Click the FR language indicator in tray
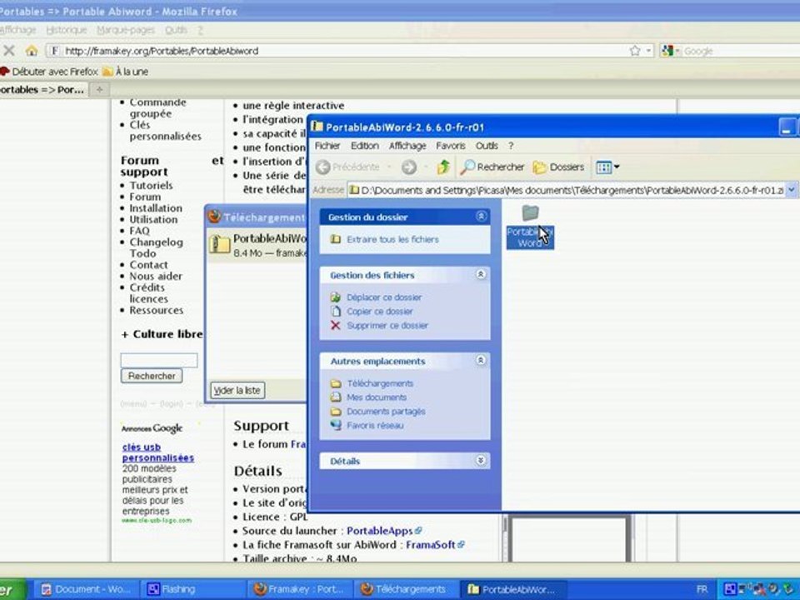This screenshot has width=800, height=600. point(702,589)
